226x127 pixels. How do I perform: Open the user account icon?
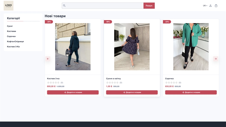click(210, 6)
